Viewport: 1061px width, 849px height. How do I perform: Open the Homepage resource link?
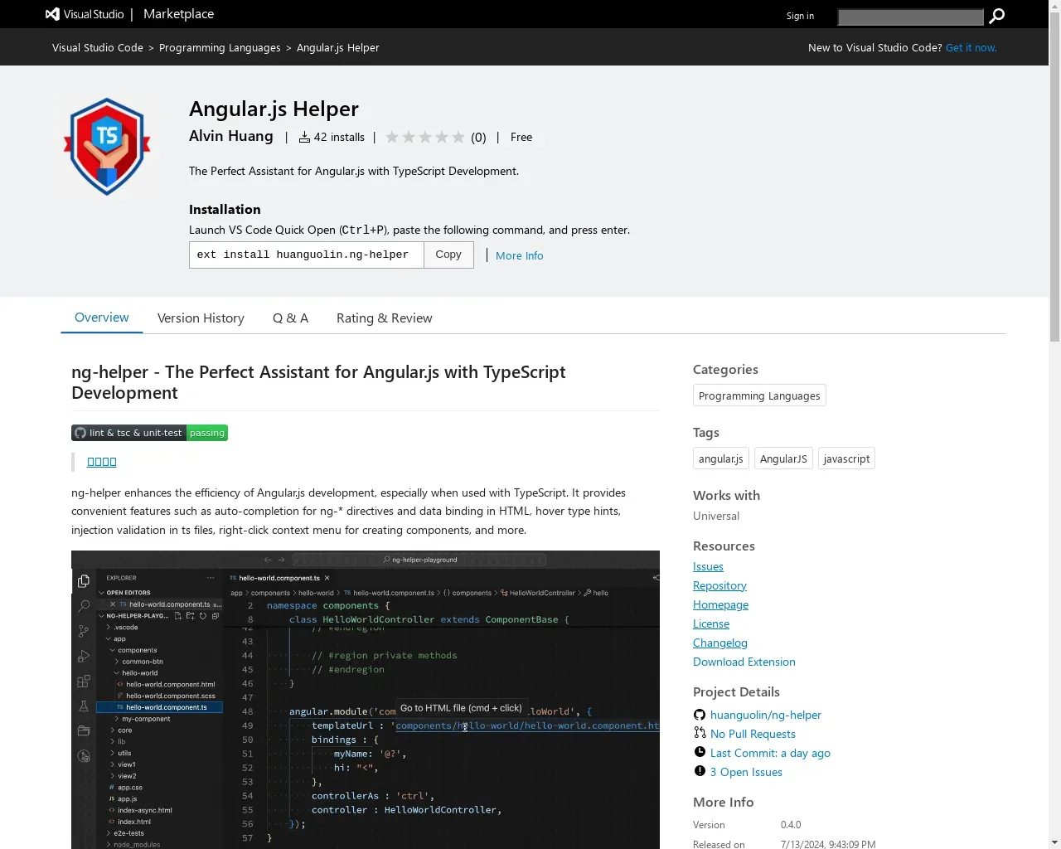point(720,604)
